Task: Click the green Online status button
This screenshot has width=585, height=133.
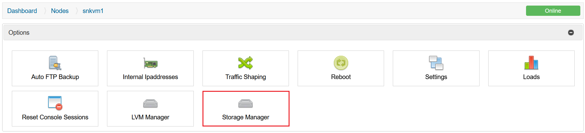Action: pos(553,11)
